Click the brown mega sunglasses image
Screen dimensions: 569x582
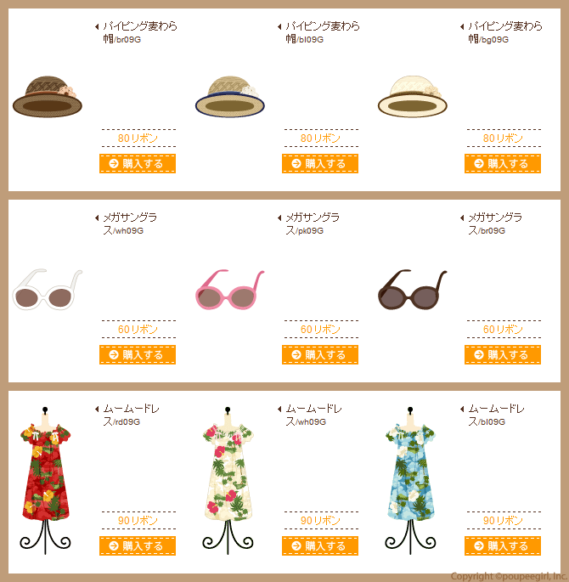pos(413,289)
